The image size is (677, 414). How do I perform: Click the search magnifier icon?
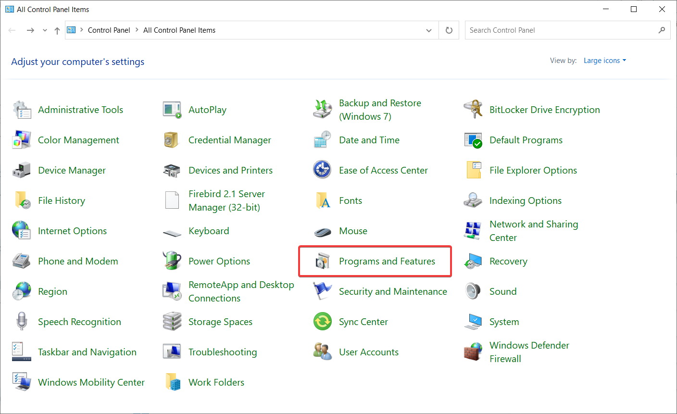pos(662,30)
